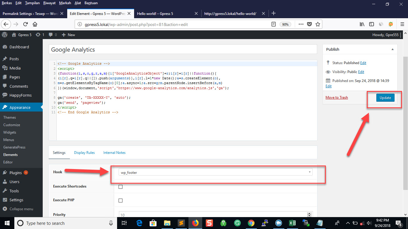Collapse the Publish panel using its arrow
Image resolution: width=408 pixels, height=229 pixels.
pyautogui.click(x=392, y=49)
